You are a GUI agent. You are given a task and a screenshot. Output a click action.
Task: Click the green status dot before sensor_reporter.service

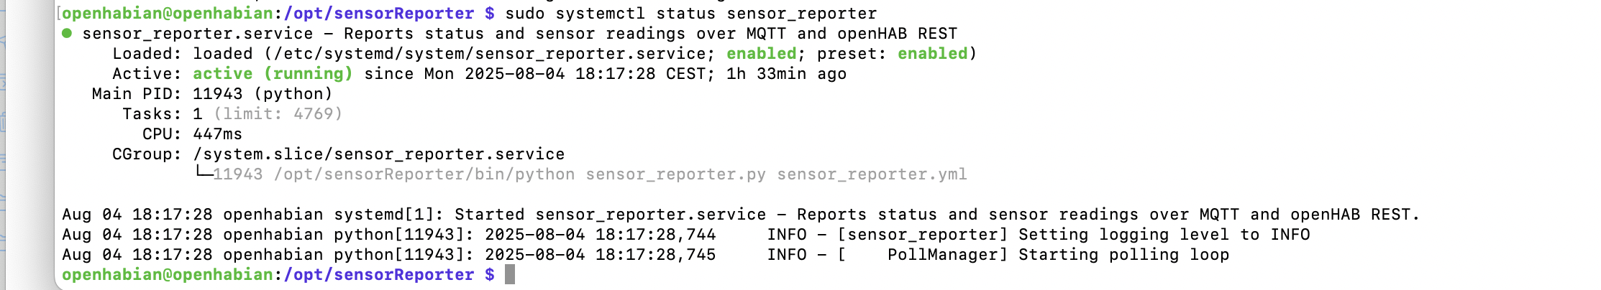coord(67,33)
